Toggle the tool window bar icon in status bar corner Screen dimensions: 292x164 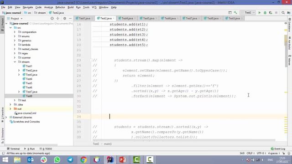(x=3, y=154)
